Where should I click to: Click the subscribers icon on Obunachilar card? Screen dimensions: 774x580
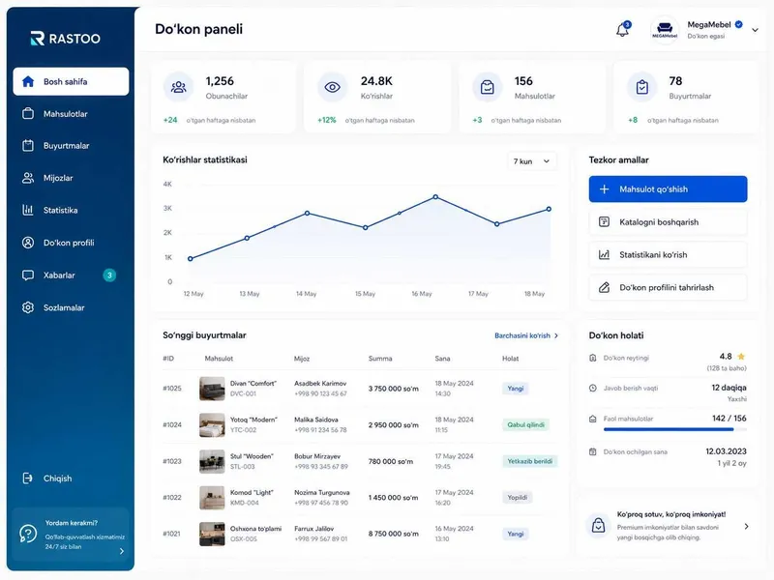pyautogui.click(x=178, y=87)
